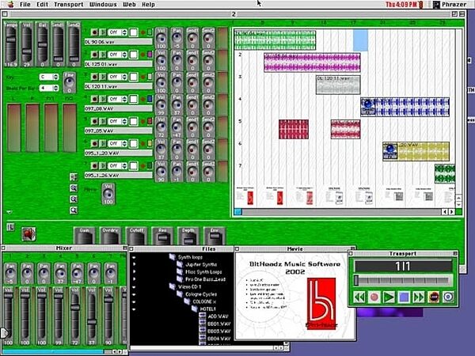Open the File menu
Viewport: 475px width, 356px height.
25,5
